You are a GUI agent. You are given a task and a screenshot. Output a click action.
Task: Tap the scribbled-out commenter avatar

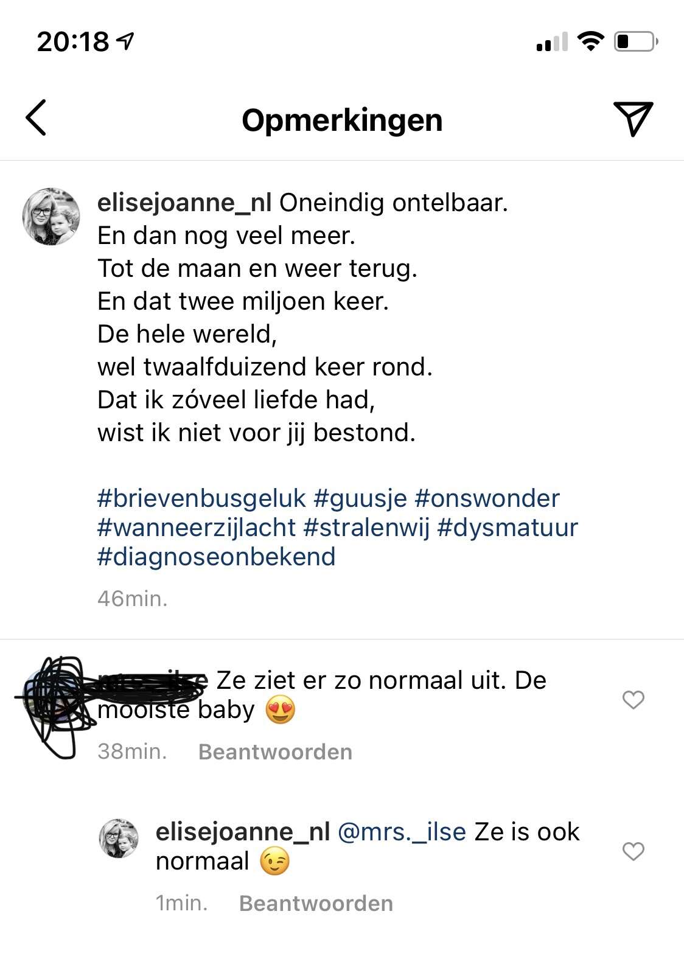52,694
